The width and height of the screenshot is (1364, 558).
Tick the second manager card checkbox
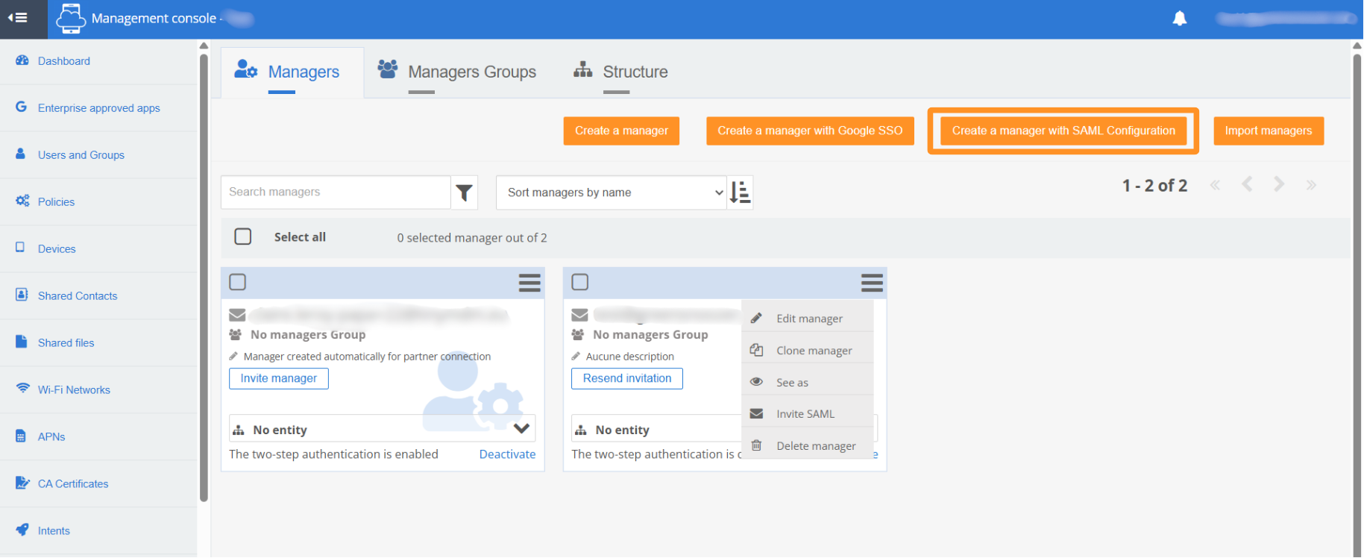580,282
